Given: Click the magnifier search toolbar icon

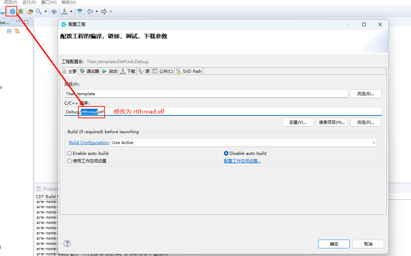Looking at the screenshot, I should [38, 12].
